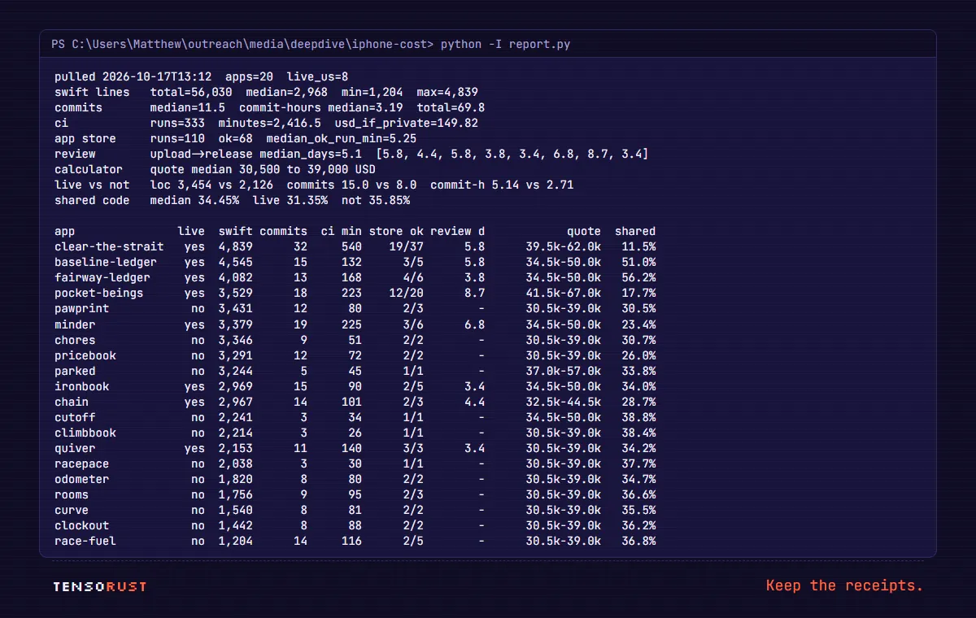
Task: Click swift count '3,379' for minder
Action: tap(235, 324)
